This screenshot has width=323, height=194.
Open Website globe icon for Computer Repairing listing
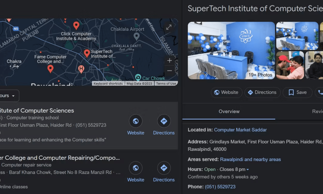(136, 168)
